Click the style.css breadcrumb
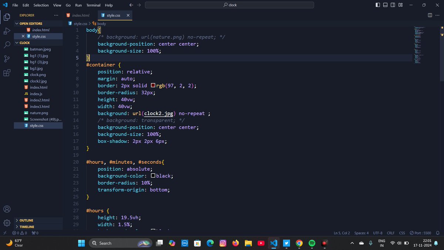This screenshot has width=444, height=250. point(78,24)
